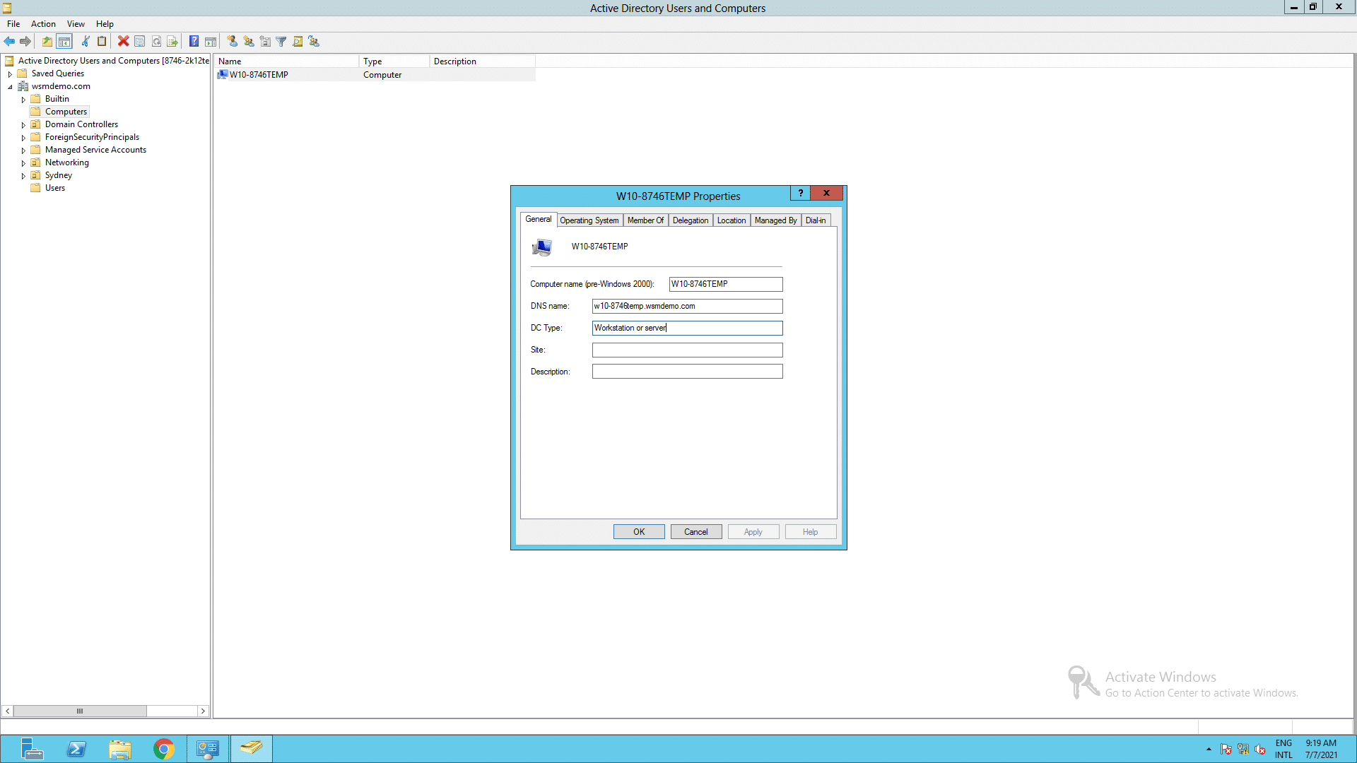Image resolution: width=1357 pixels, height=763 pixels.
Task: Expand the Domain Controllers container
Action: (23, 124)
